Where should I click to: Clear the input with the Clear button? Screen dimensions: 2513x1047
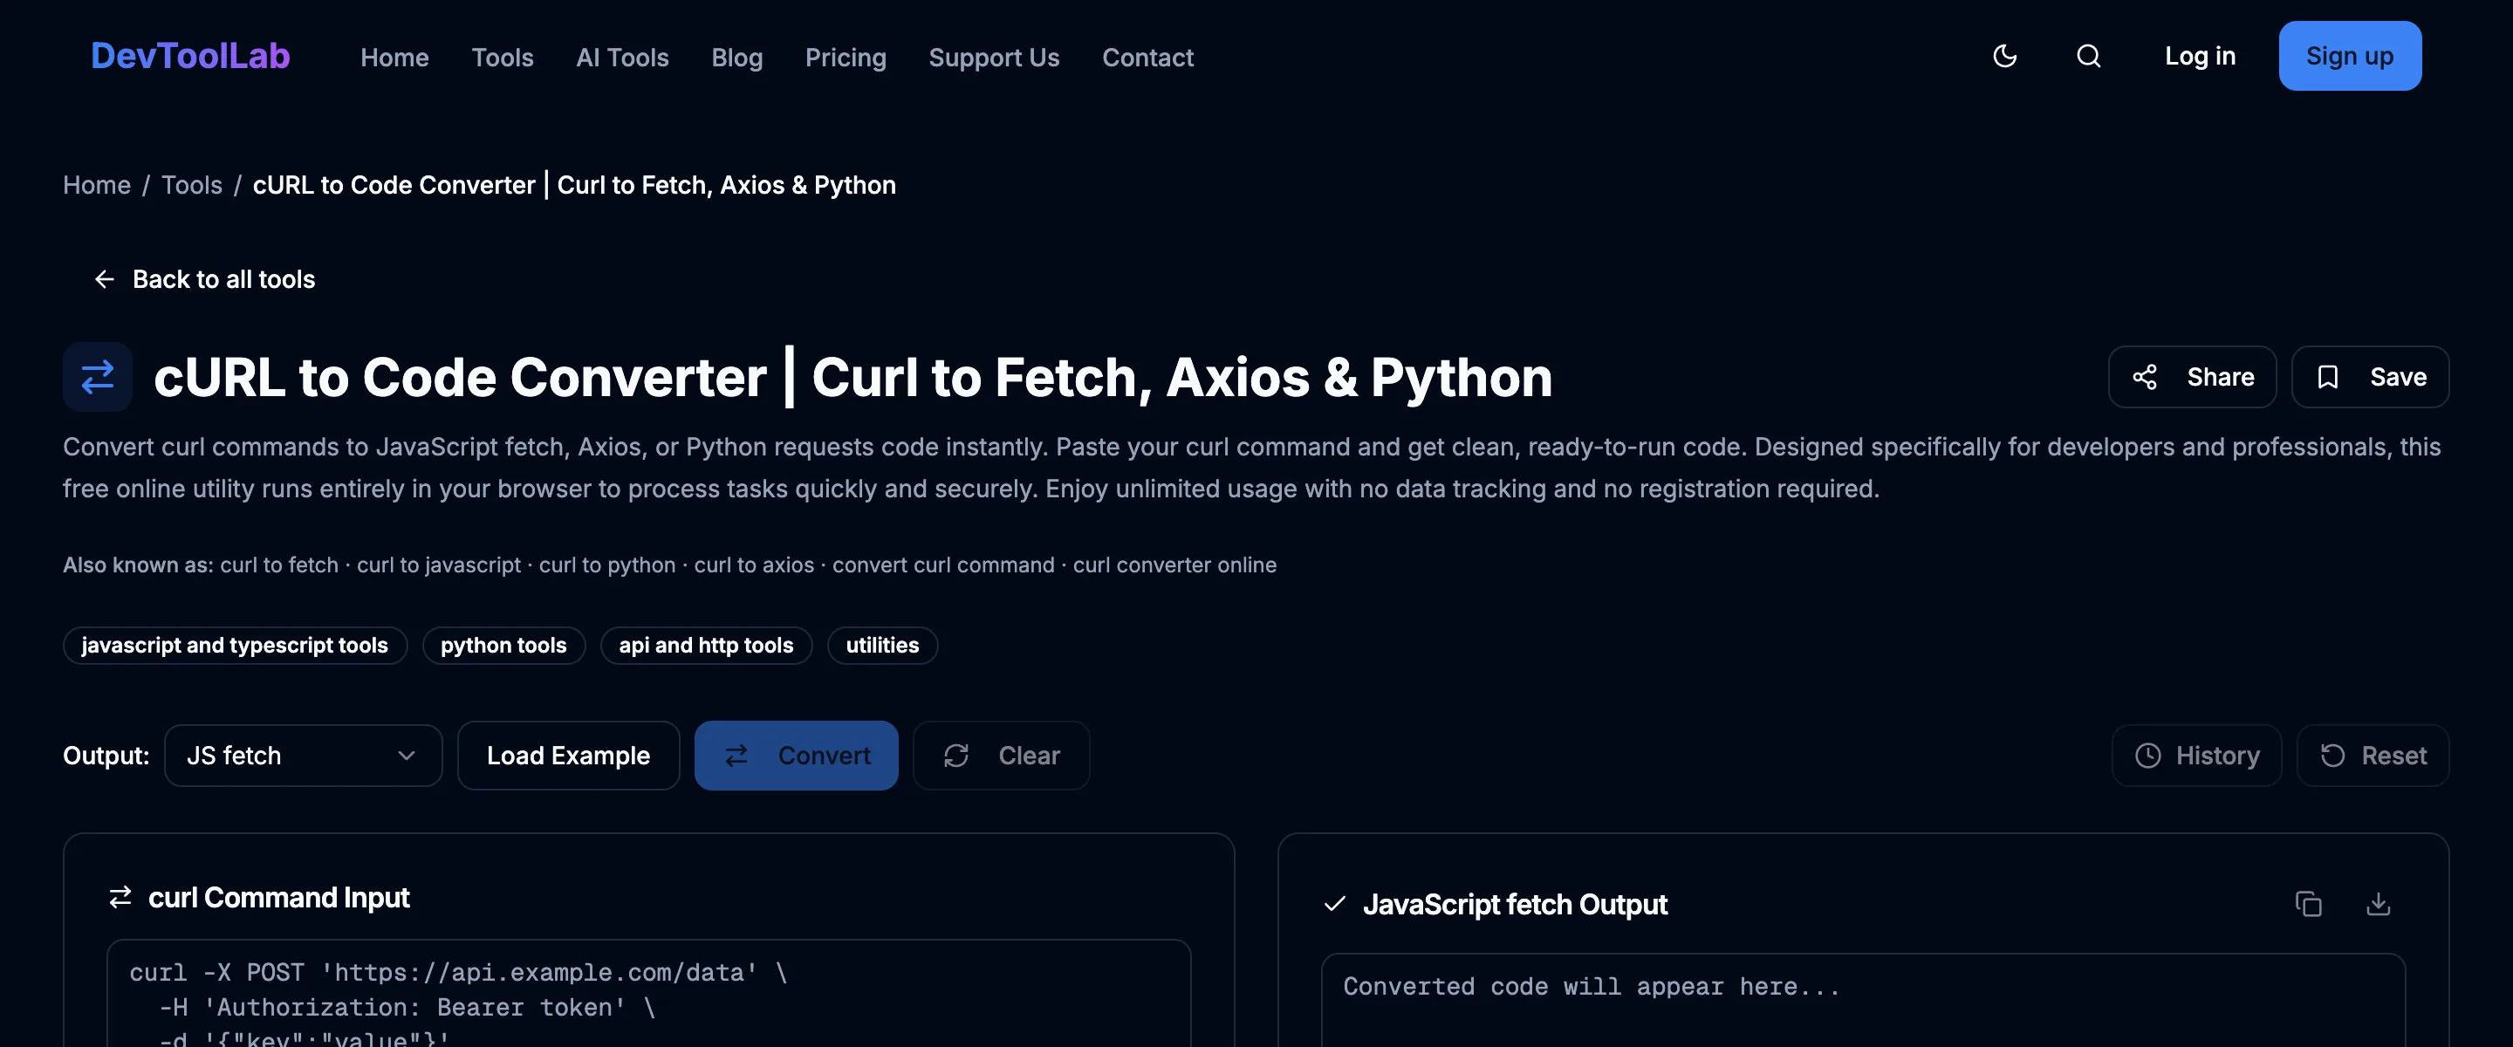[1001, 756]
